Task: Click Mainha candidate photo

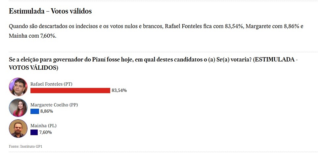Action: pos(18,129)
